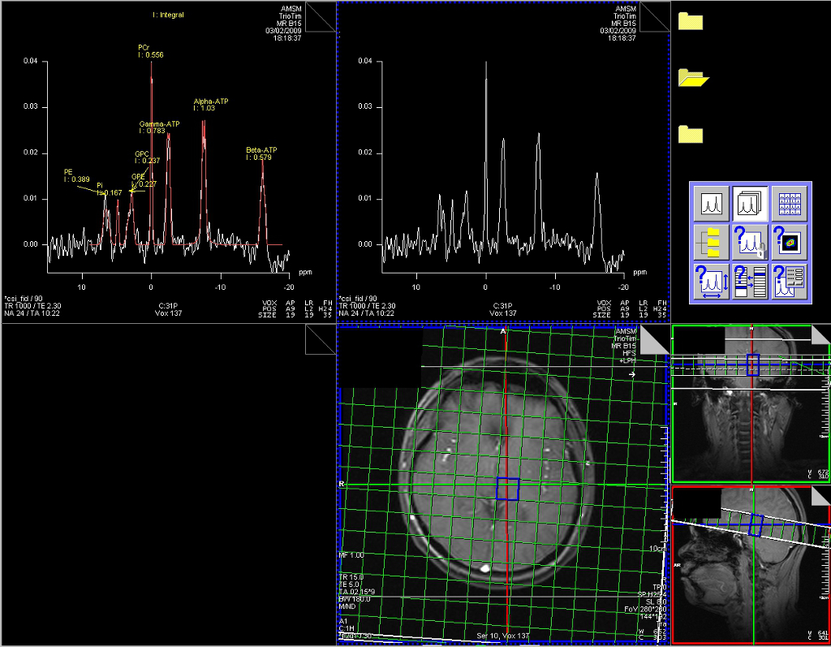Click 'C:31P' label under the raw white spectrum
This screenshot has width=831, height=647.
pos(502,306)
